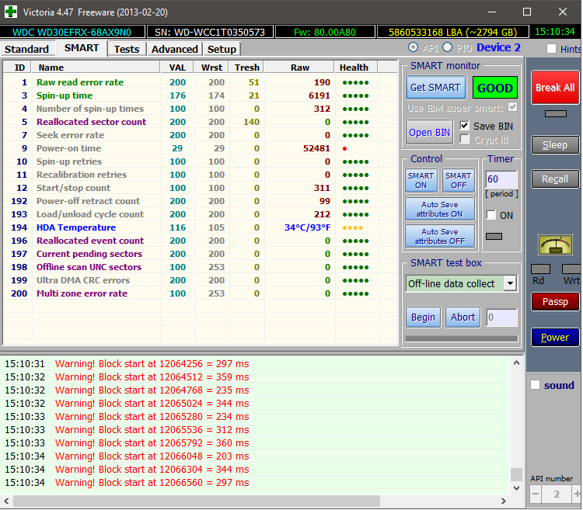Uncheck the Save BIN checkbox
Screen dimensions: 583x510
pos(464,126)
